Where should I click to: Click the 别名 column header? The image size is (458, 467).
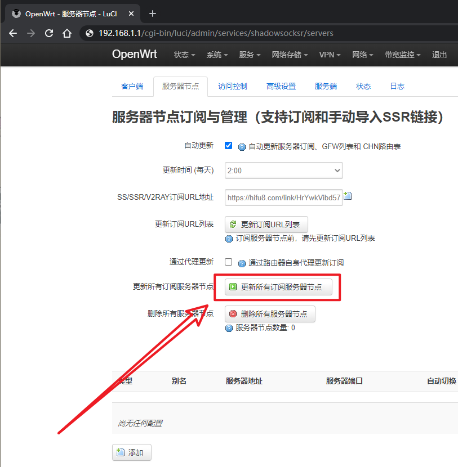coord(179,381)
